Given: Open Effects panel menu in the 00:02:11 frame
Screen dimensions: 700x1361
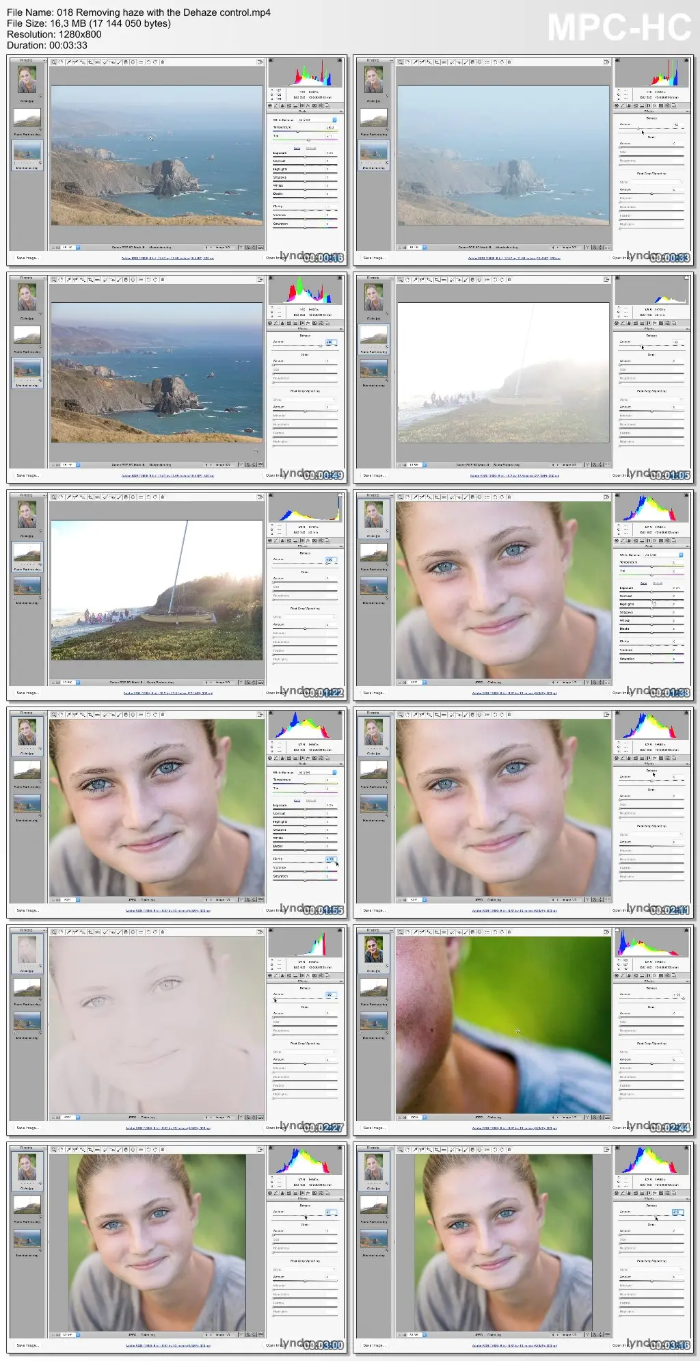Looking at the screenshot, I should (687, 764).
